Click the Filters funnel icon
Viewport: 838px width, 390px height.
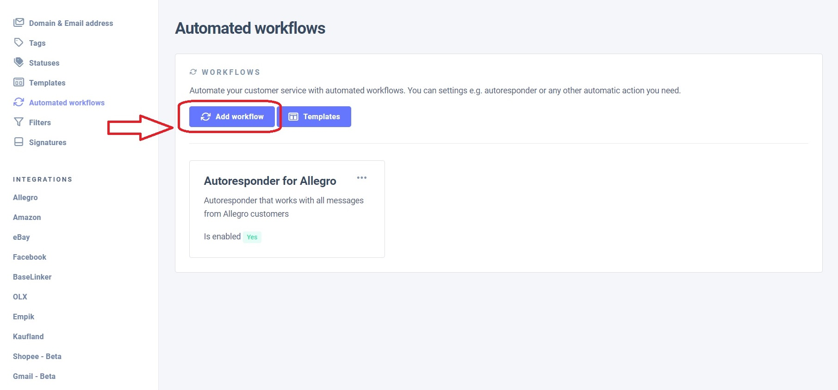point(19,122)
